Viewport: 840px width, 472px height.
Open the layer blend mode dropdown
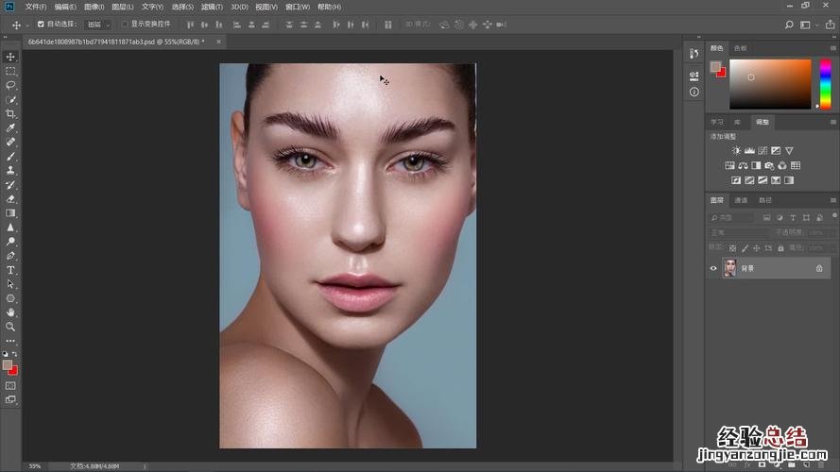741,232
